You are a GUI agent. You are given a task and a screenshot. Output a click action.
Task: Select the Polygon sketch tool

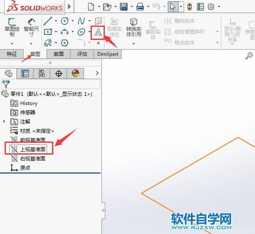pyautogui.click(x=65, y=43)
